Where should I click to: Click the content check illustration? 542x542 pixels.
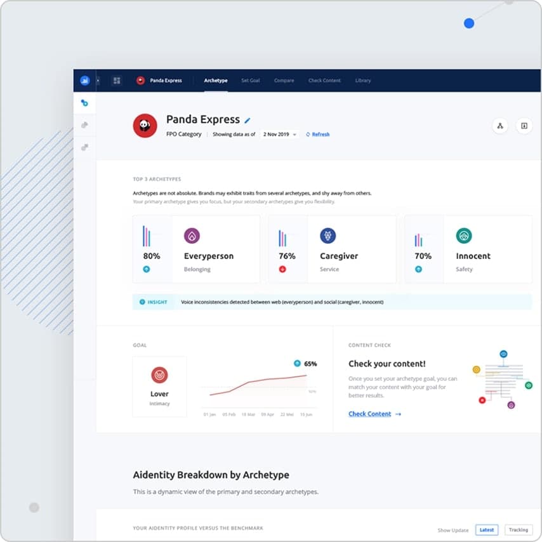point(503,380)
